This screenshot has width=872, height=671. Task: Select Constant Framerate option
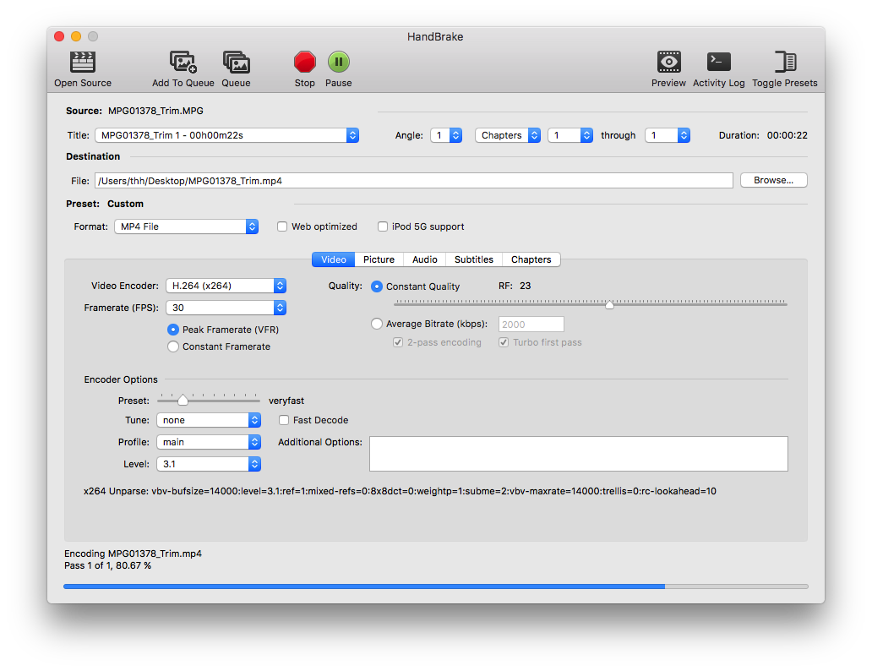click(173, 346)
